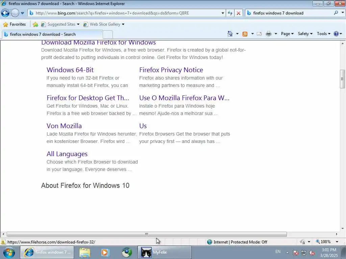Open a new blank tab
The width and height of the screenshot is (346, 259).
pos(108,35)
